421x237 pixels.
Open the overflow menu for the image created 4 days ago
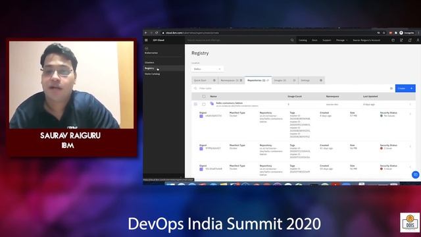[x=410, y=114]
